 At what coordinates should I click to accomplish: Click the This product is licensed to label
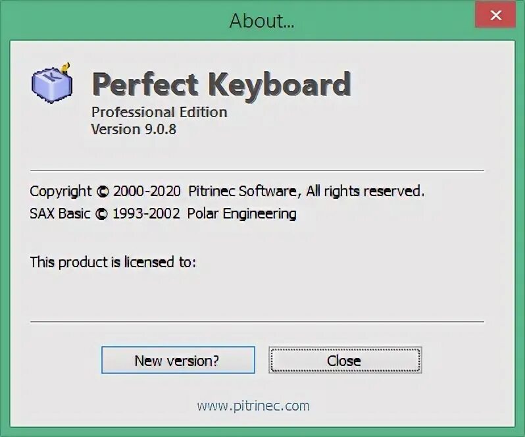click(113, 262)
